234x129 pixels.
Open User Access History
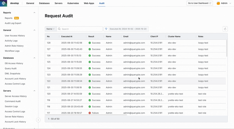coord(15,36)
